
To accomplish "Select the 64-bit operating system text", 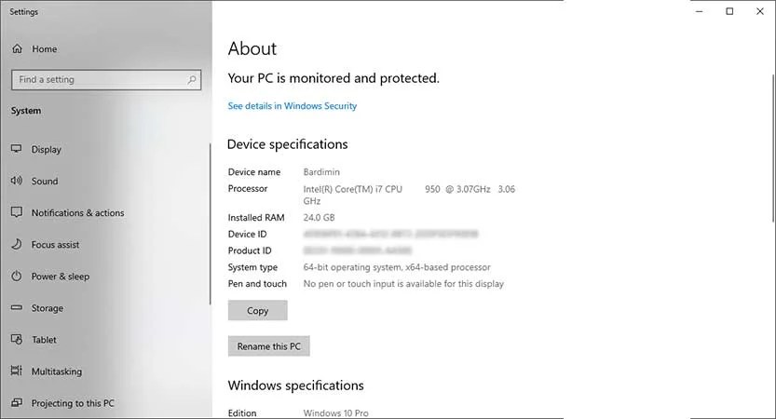I will (397, 267).
